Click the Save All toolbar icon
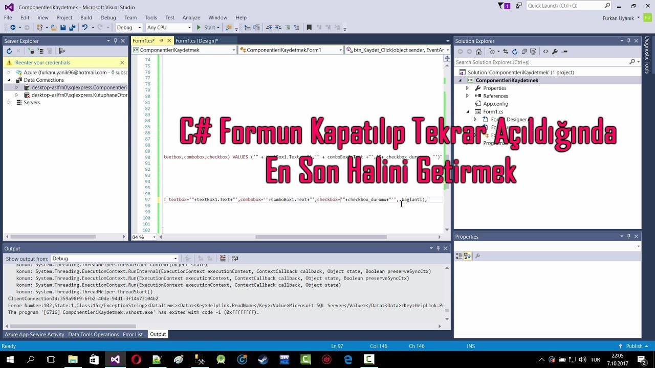 pos(72,28)
